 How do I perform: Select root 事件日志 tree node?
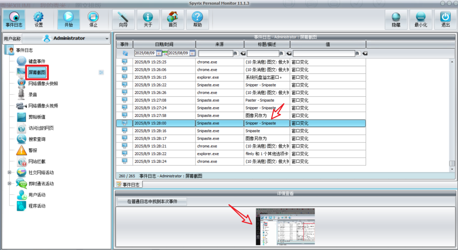point(24,50)
